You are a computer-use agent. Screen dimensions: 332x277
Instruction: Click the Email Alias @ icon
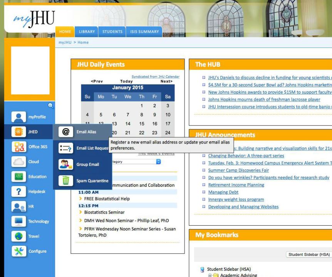(66, 132)
